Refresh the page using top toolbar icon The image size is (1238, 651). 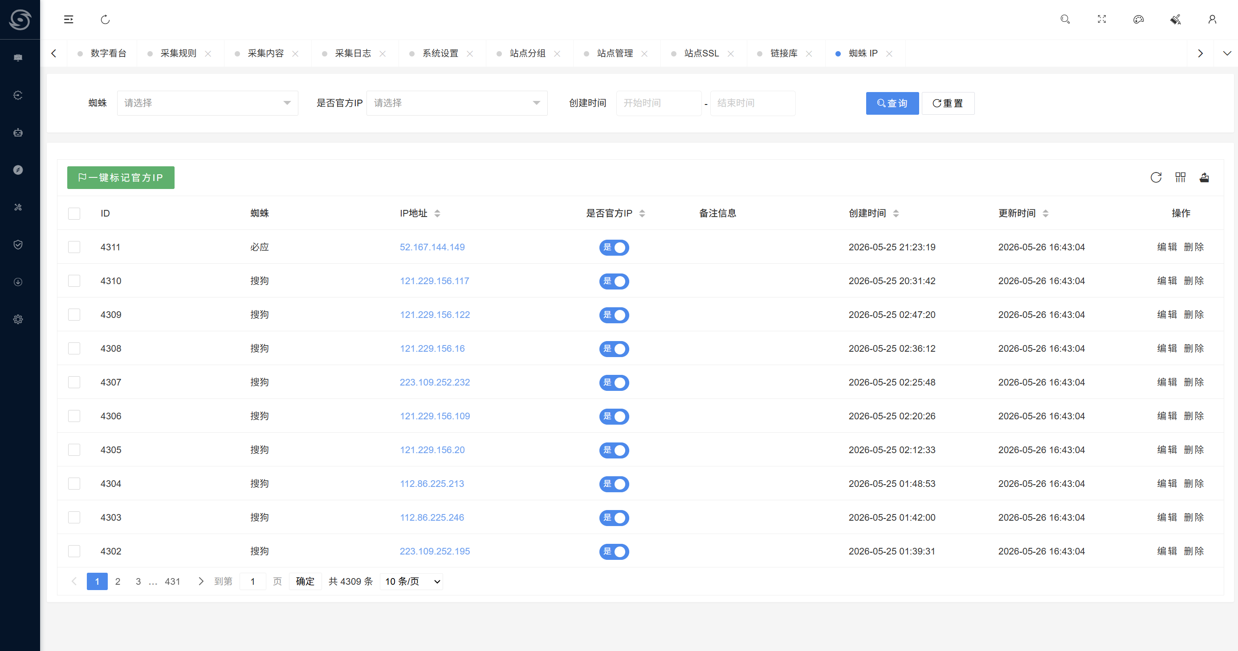pyautogui.click(x=105, y=19)
